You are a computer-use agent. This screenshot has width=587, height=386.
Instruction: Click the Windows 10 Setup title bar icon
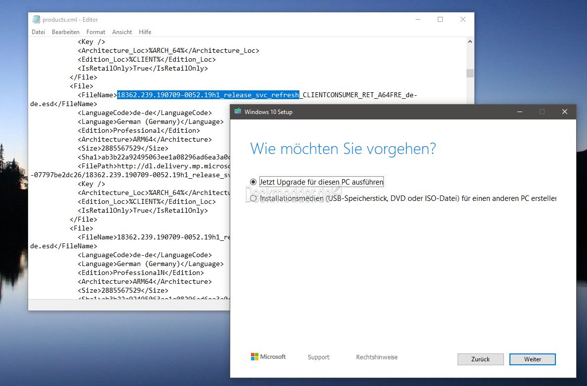[238, 112]
